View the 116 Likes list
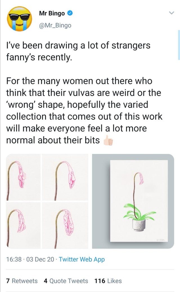 pos(108,281)
